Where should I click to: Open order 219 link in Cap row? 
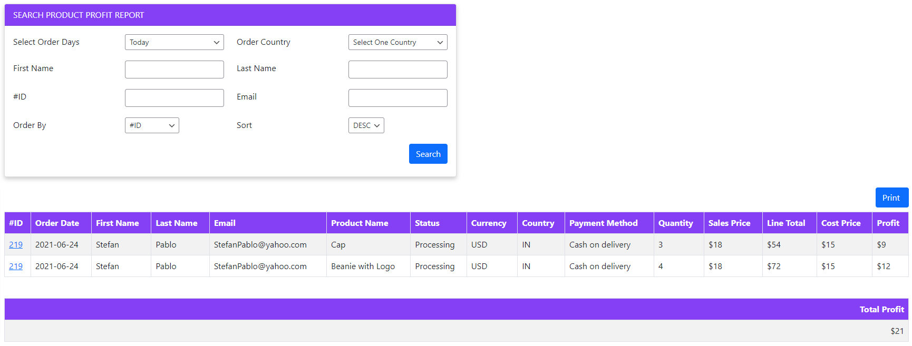(16, 245)
